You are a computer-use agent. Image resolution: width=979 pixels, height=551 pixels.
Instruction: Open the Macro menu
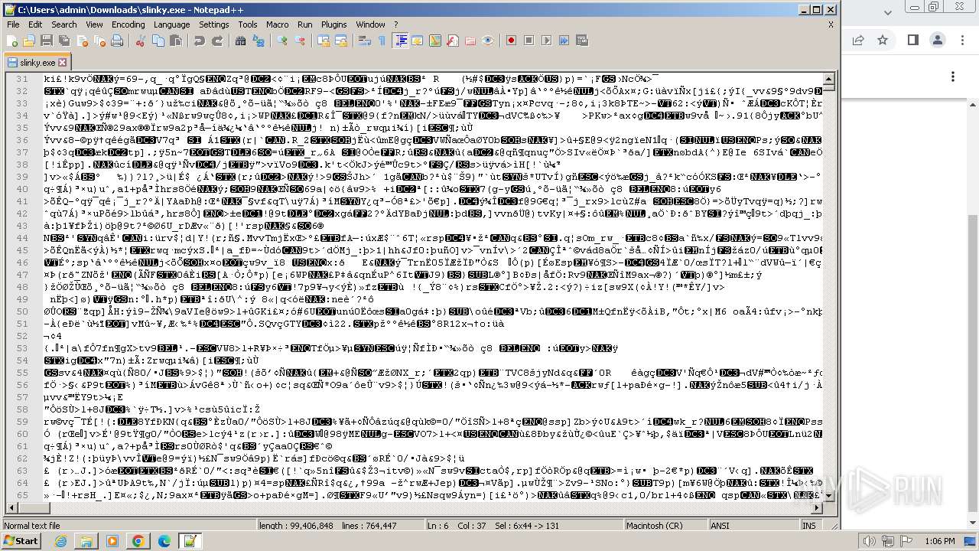point(278,24)
